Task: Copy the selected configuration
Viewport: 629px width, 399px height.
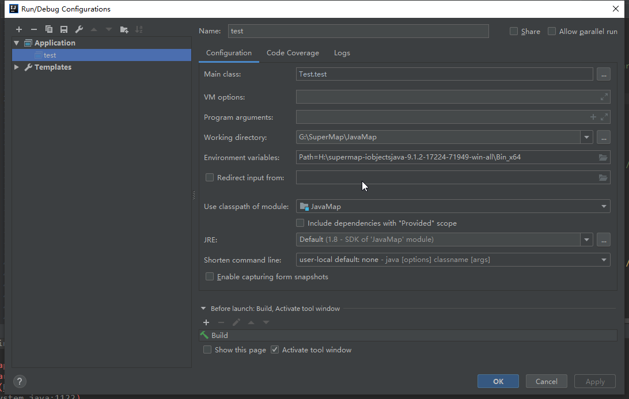Action: pyautogui.click(x=49, y=29)
